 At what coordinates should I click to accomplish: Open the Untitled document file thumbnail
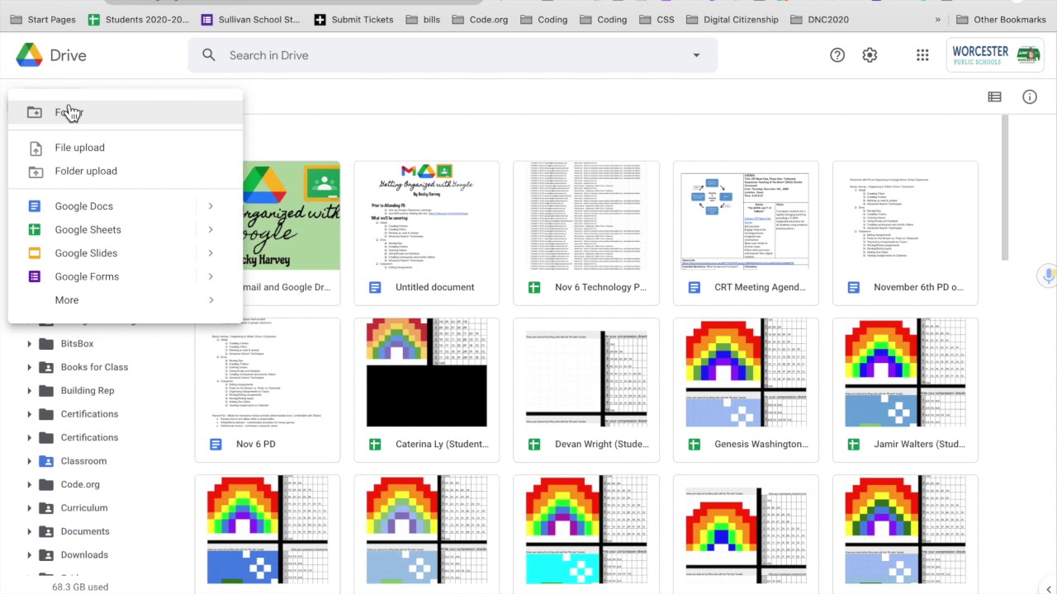coord(427,216)
